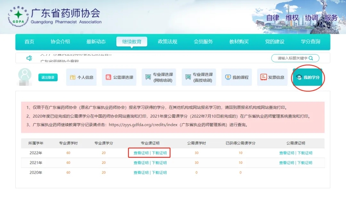Click 2022年 专业课 查看证明 link
346x197 pixels.
[x=141, y=153]
